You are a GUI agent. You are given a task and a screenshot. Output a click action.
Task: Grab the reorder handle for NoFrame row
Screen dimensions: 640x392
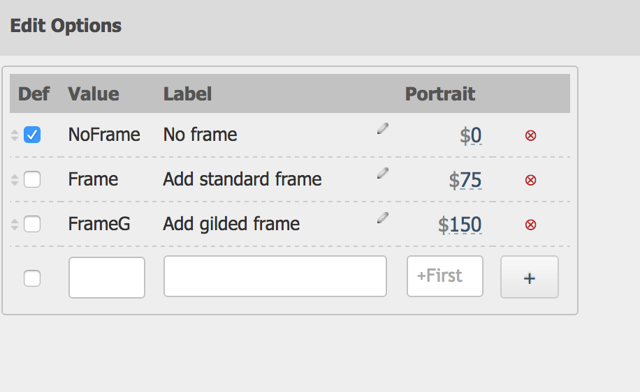click(x=15, y=135)
